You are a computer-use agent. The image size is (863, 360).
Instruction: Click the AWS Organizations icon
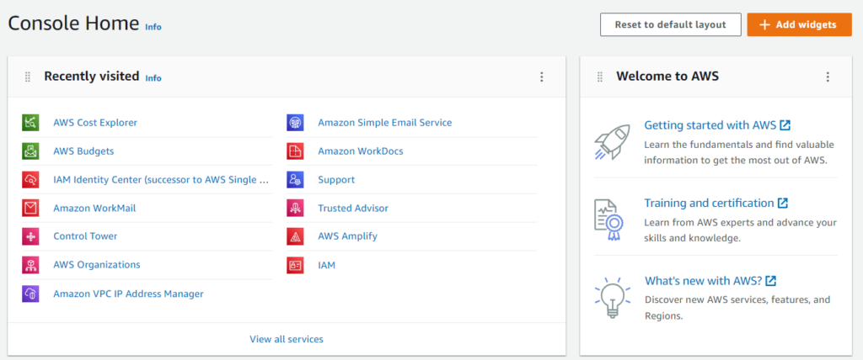(x=30, y=265)
